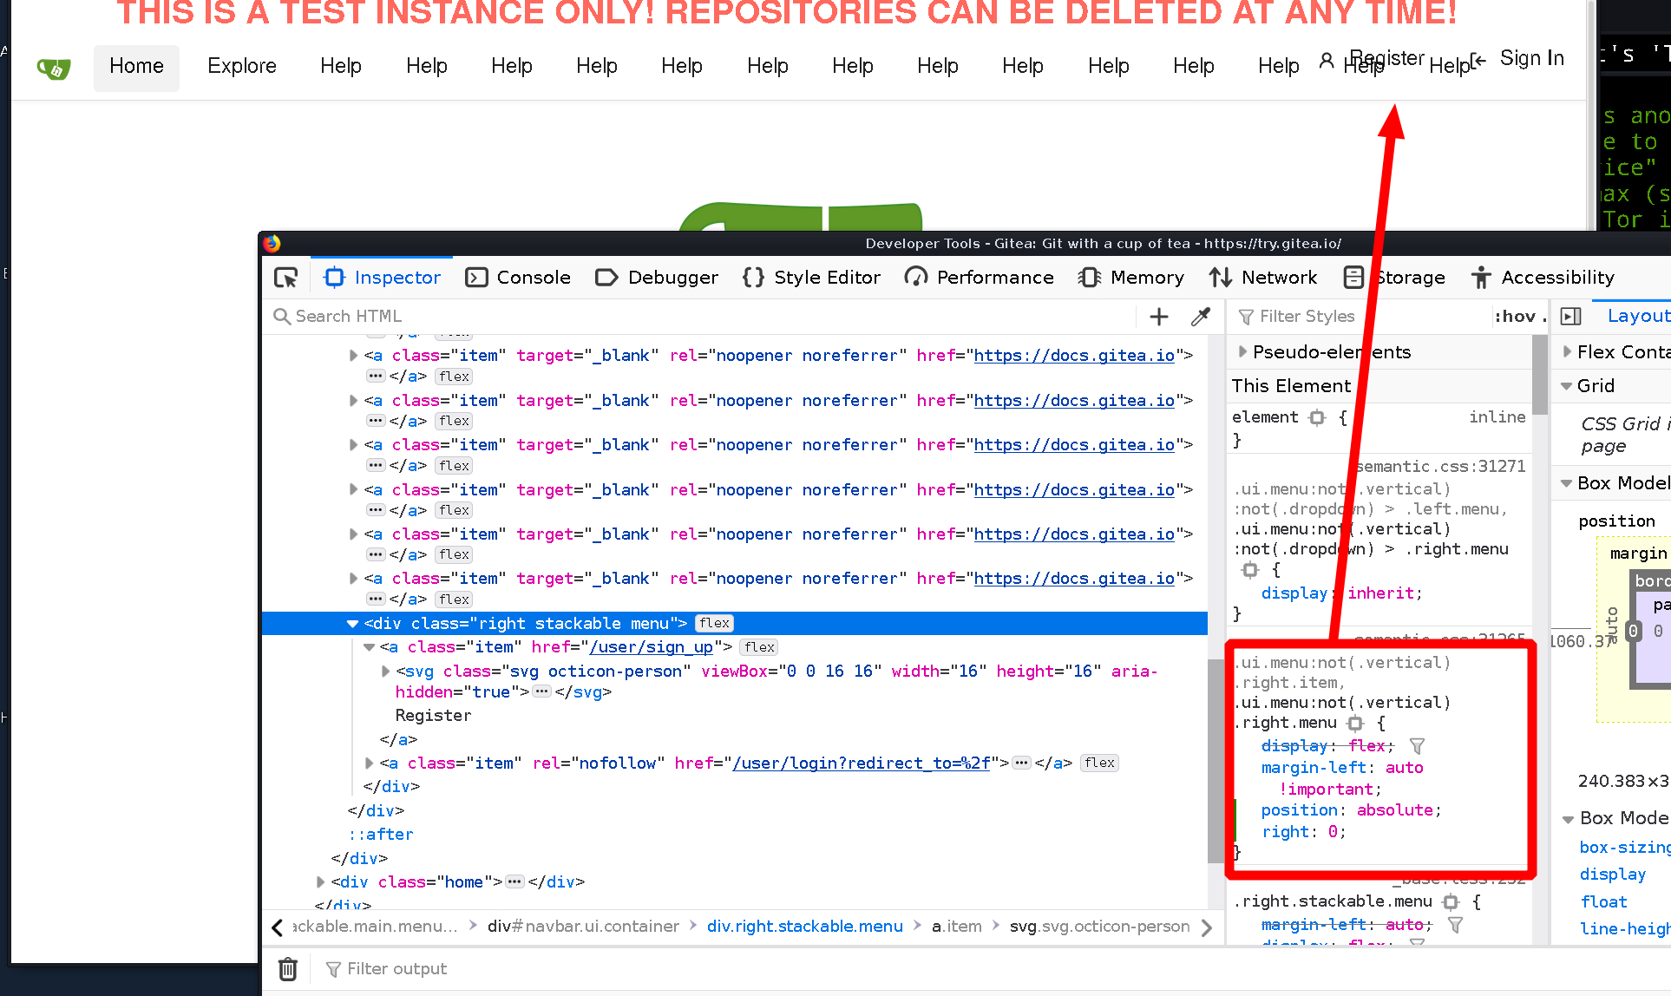Click Explore in the Gitea navbar
The width and height of the screenshot is (1671, 996).
point(241,66)
